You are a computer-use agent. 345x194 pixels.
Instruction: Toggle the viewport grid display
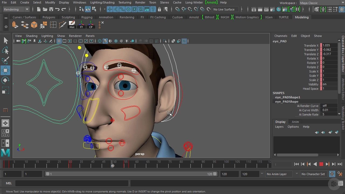59,41
